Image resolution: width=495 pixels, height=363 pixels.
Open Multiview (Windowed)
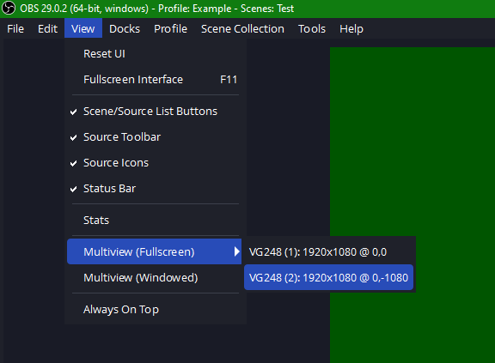[155, 277]
